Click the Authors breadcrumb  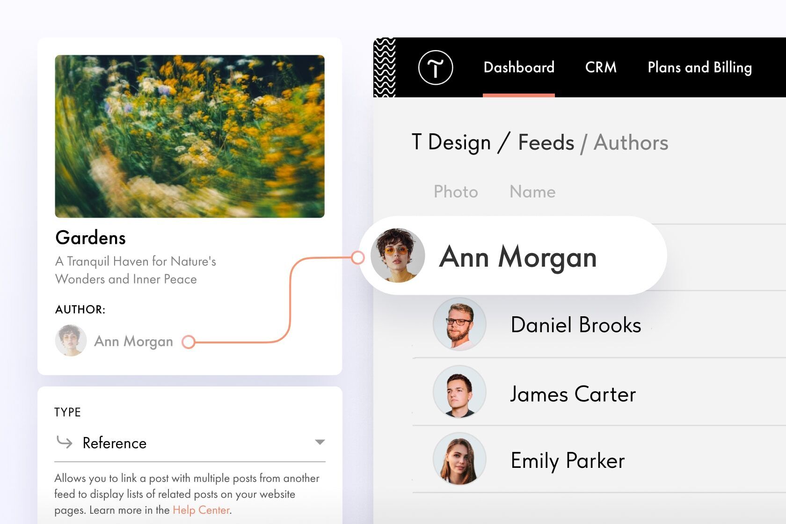[631, 142]
